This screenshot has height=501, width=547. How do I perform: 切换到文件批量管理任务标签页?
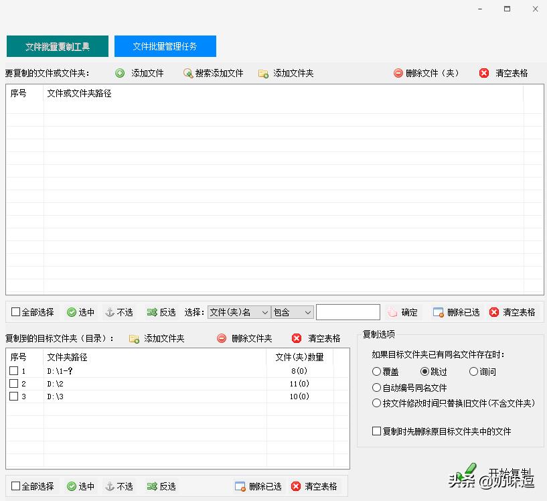pyautogui.click(x=165, y=46)
